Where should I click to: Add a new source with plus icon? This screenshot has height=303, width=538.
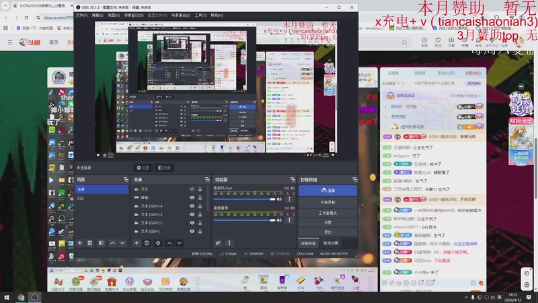click(137, 243)
